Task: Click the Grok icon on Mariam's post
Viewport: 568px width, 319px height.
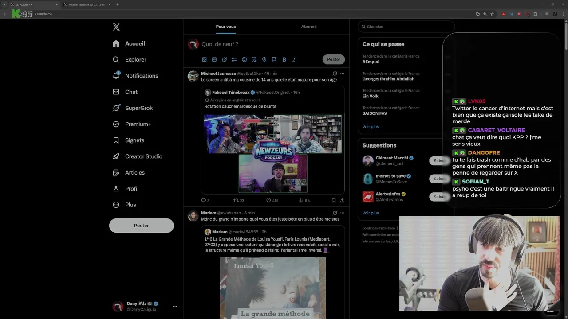Action: click(x=335, y=213)
